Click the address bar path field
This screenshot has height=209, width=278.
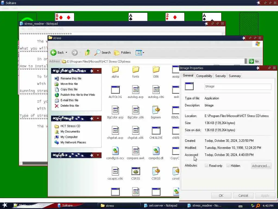(x=153, y=61)
